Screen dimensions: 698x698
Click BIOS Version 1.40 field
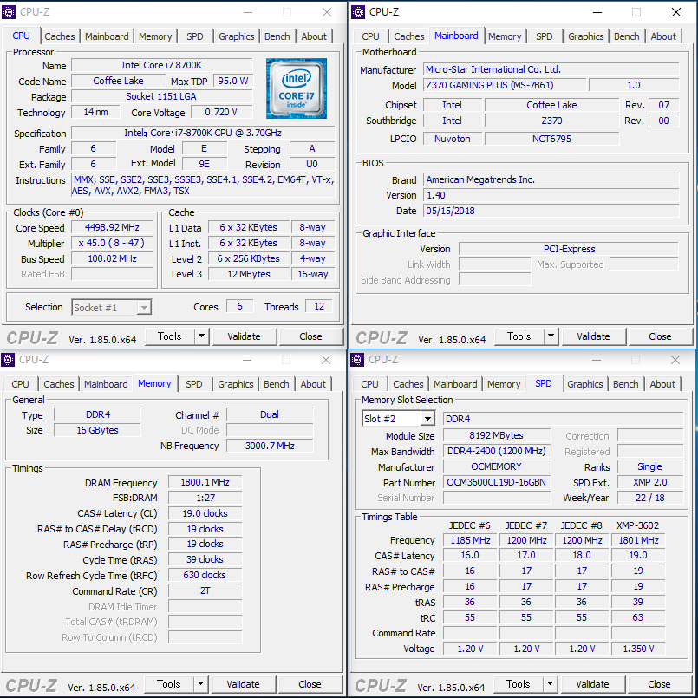[551, 195]
